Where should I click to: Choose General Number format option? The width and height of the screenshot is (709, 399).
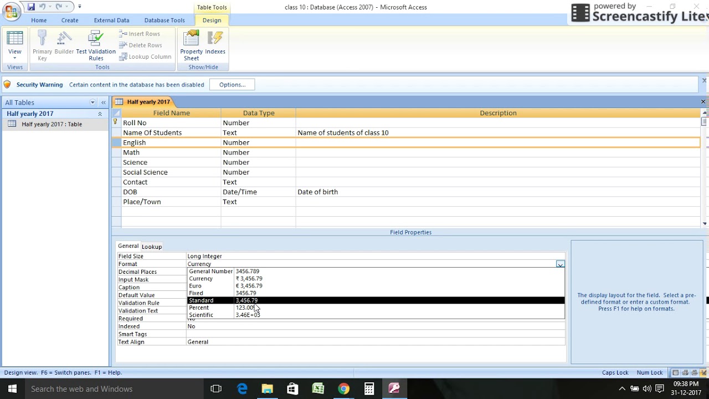click(x=376, y=272)
